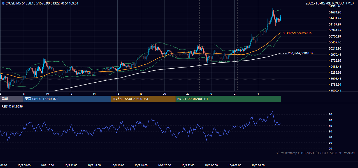Click price axis value 51918.48
Screen dimensions: 358x168
click(335, 6)
